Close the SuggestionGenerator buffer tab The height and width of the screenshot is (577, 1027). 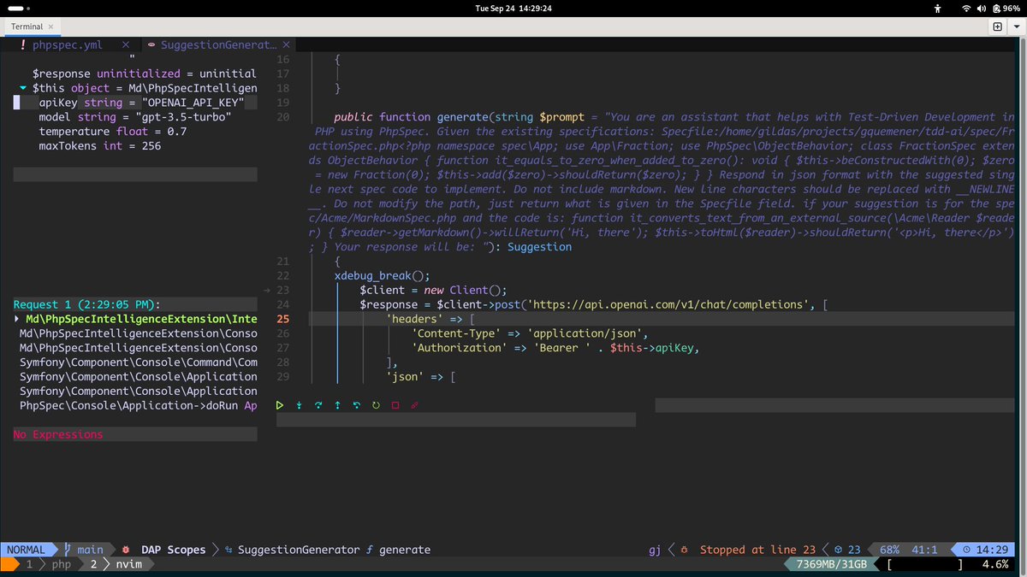point(286,44)
